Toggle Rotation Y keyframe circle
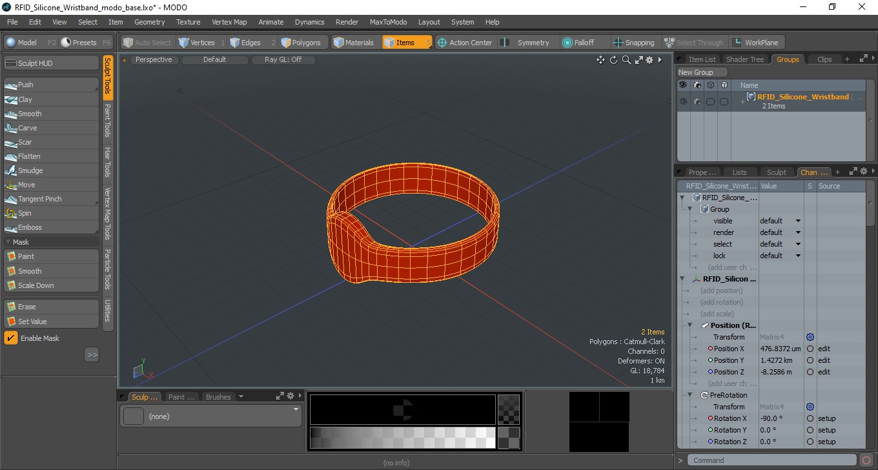 tap(810, 430)
